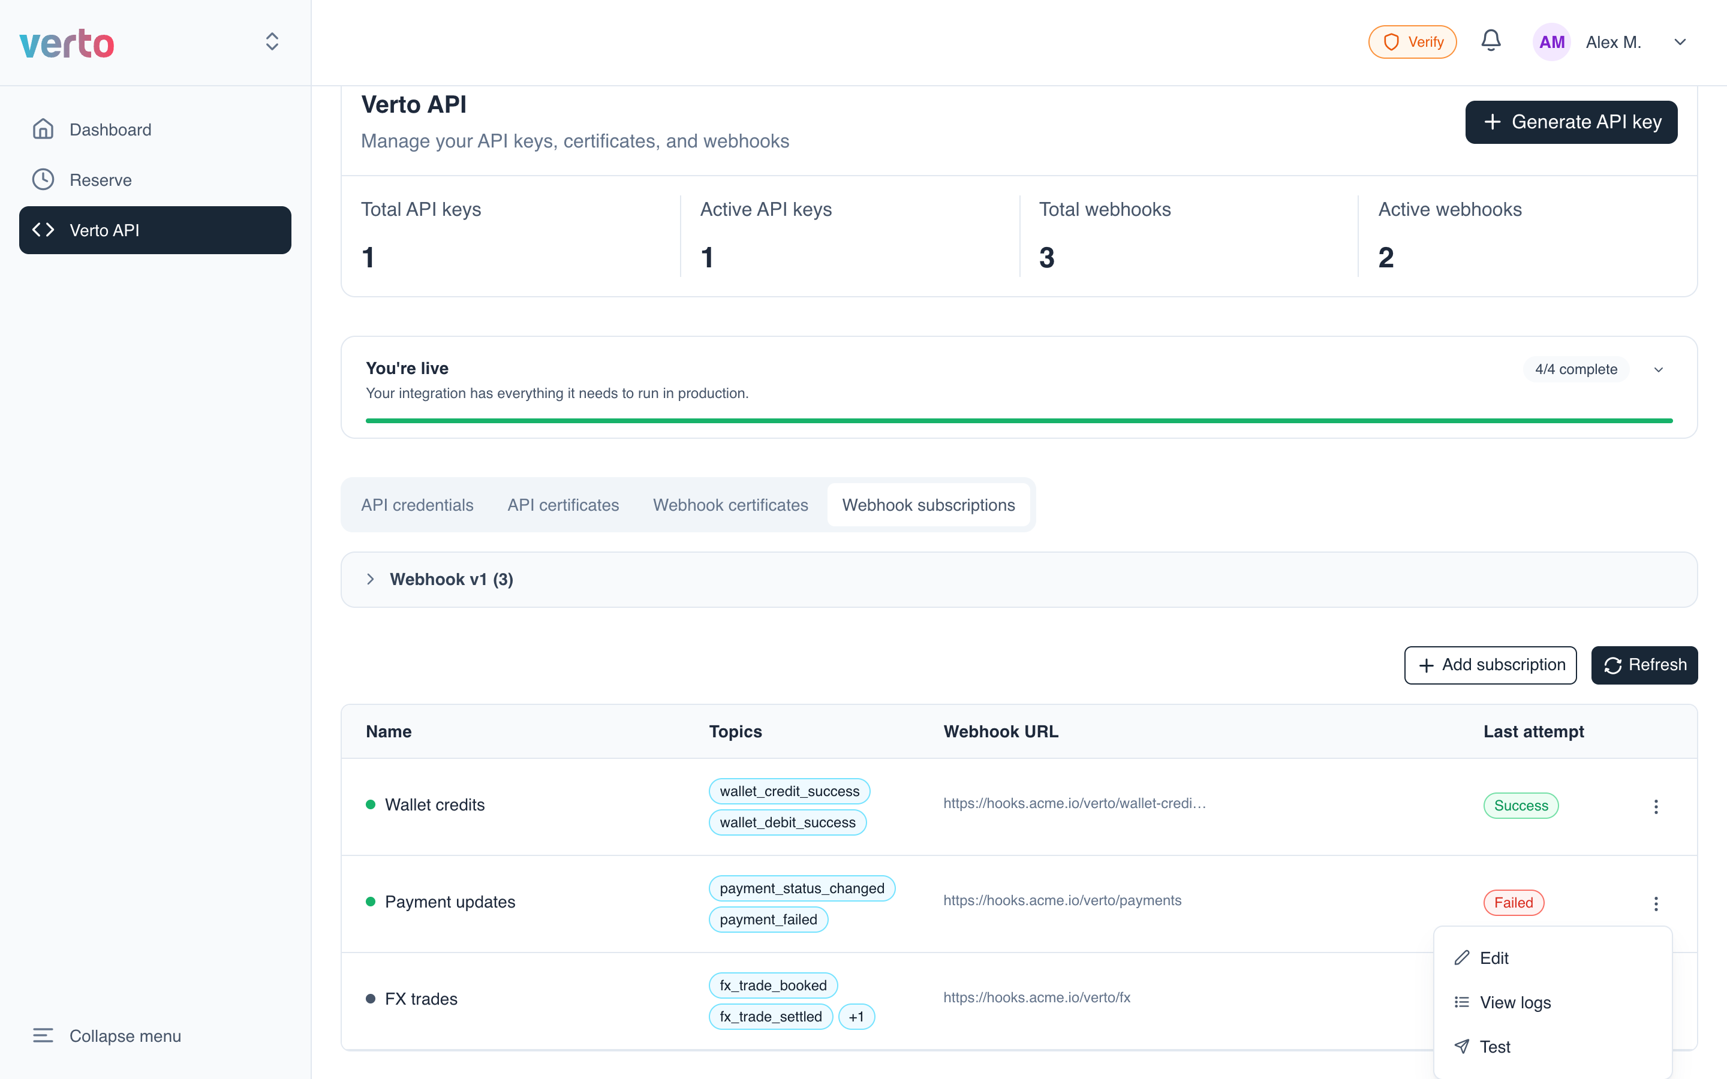
Task: Show hidden topics via +1 badge
Action: (x=856, y=1017)
